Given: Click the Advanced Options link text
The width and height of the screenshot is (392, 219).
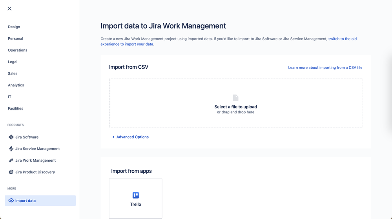Looking at the screenshot, I should [133, 137].
